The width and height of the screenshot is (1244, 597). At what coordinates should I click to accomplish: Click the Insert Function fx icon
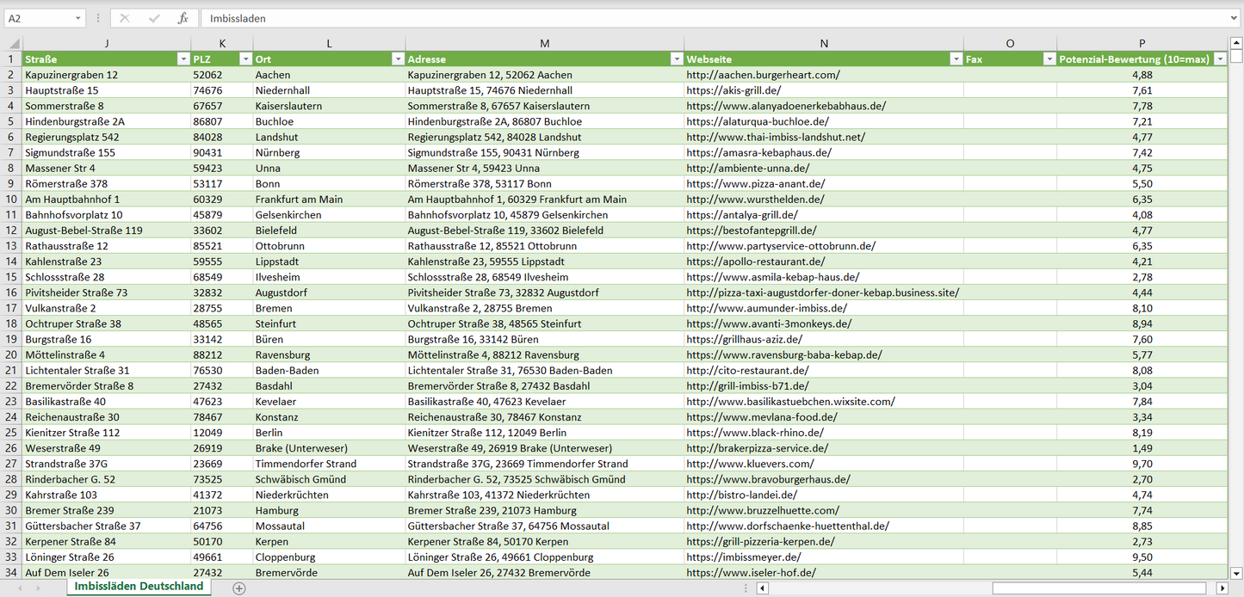pos(183,18)
